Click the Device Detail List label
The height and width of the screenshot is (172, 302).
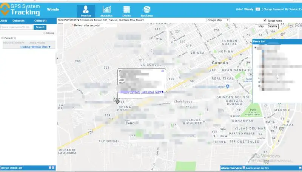pyautogui.click(x=12, y=168)
